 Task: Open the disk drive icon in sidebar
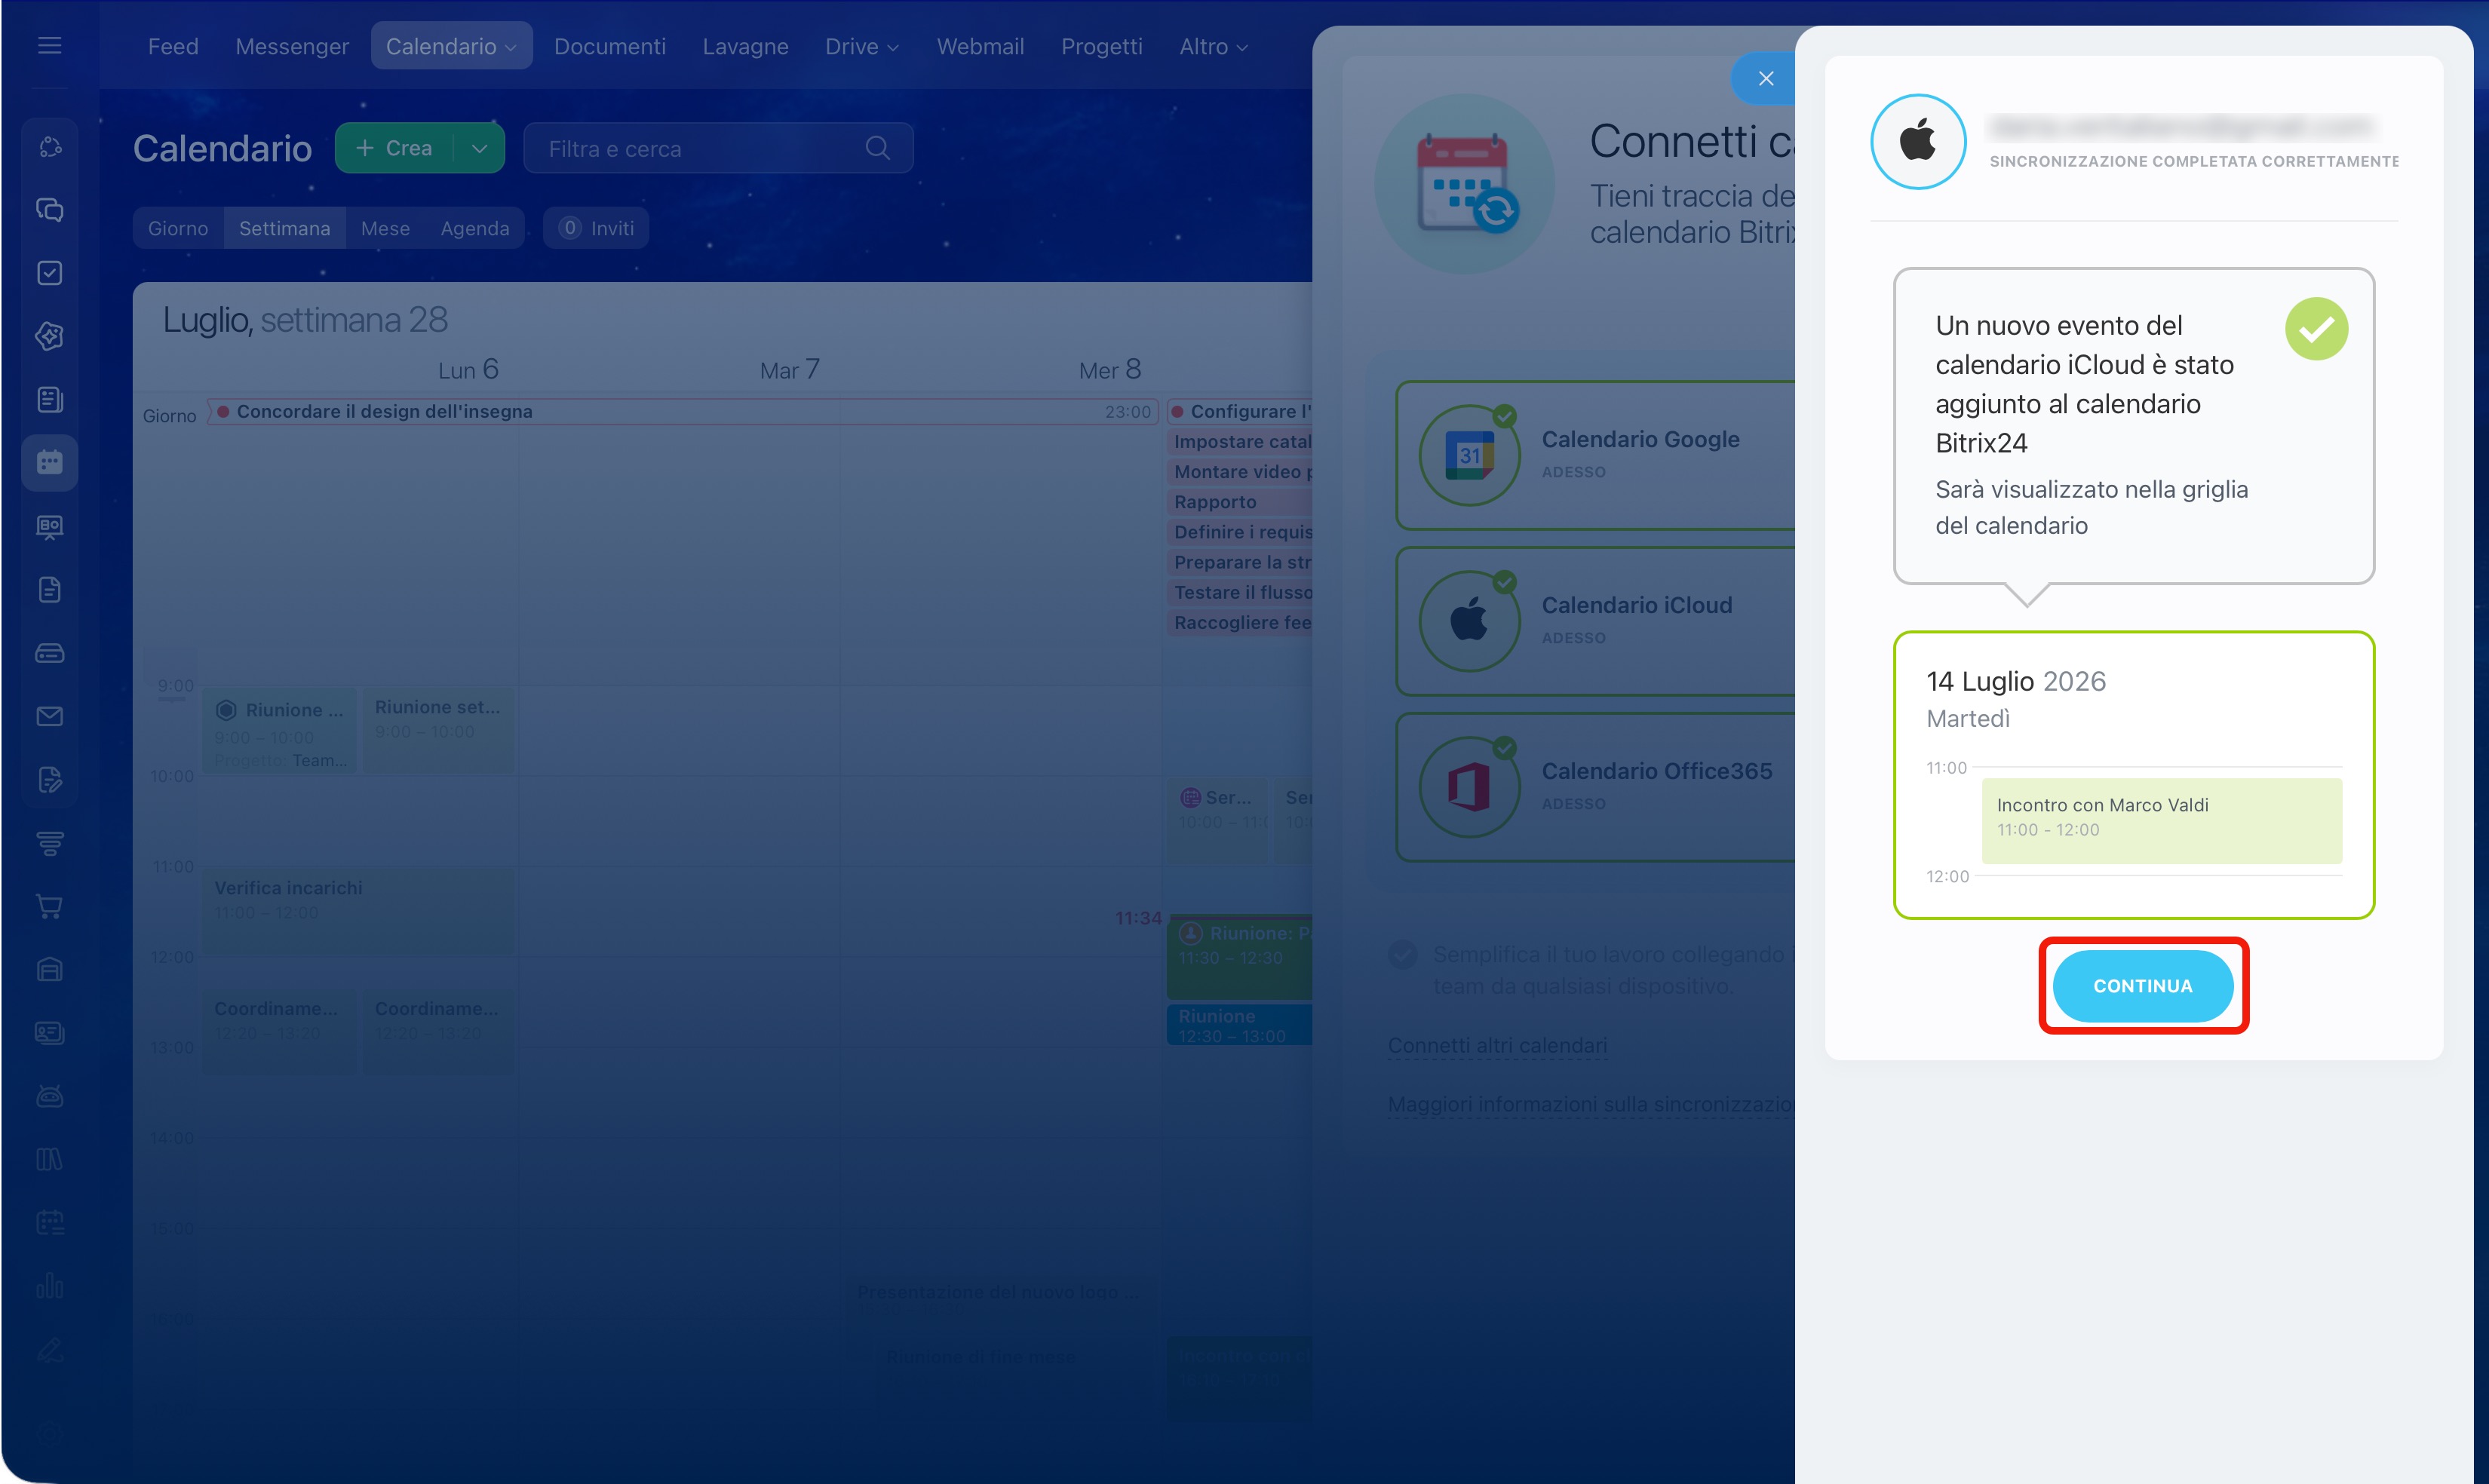[x=50, y=653]
